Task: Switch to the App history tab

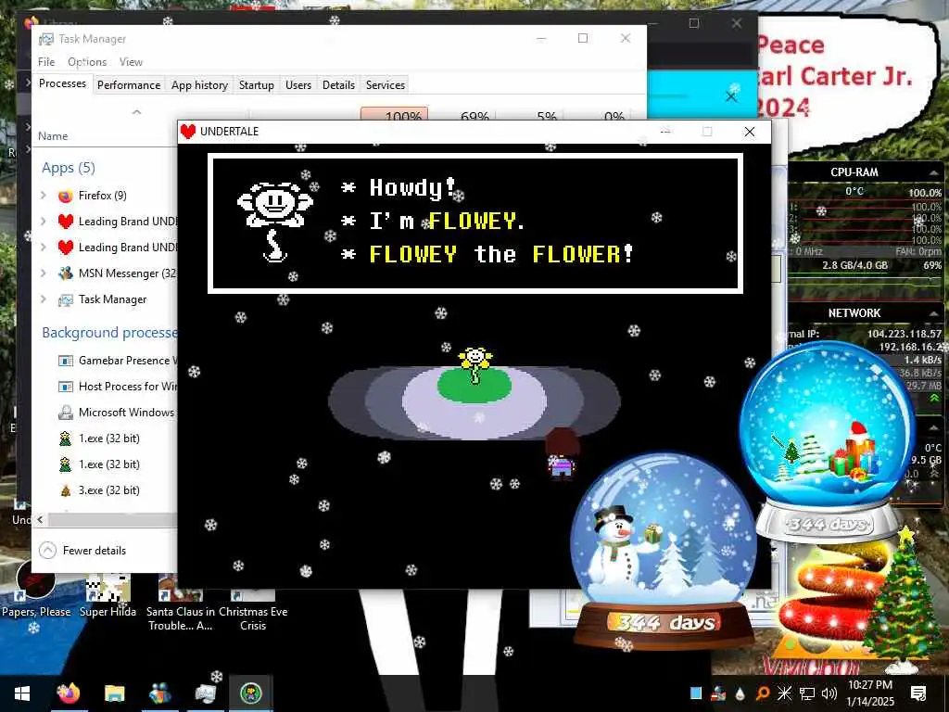Action: (199, 84)
